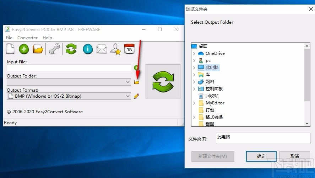This screenshot has width=315, height=178.
Task: Expand the MyEditor folder node
Action: click(x=194, y=103)
